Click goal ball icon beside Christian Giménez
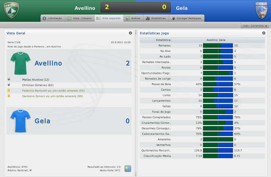 pos(9,85)
